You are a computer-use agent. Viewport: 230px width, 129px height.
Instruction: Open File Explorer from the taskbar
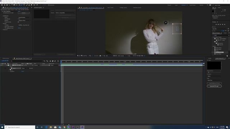pyautogui.click(x=51, y=127)
